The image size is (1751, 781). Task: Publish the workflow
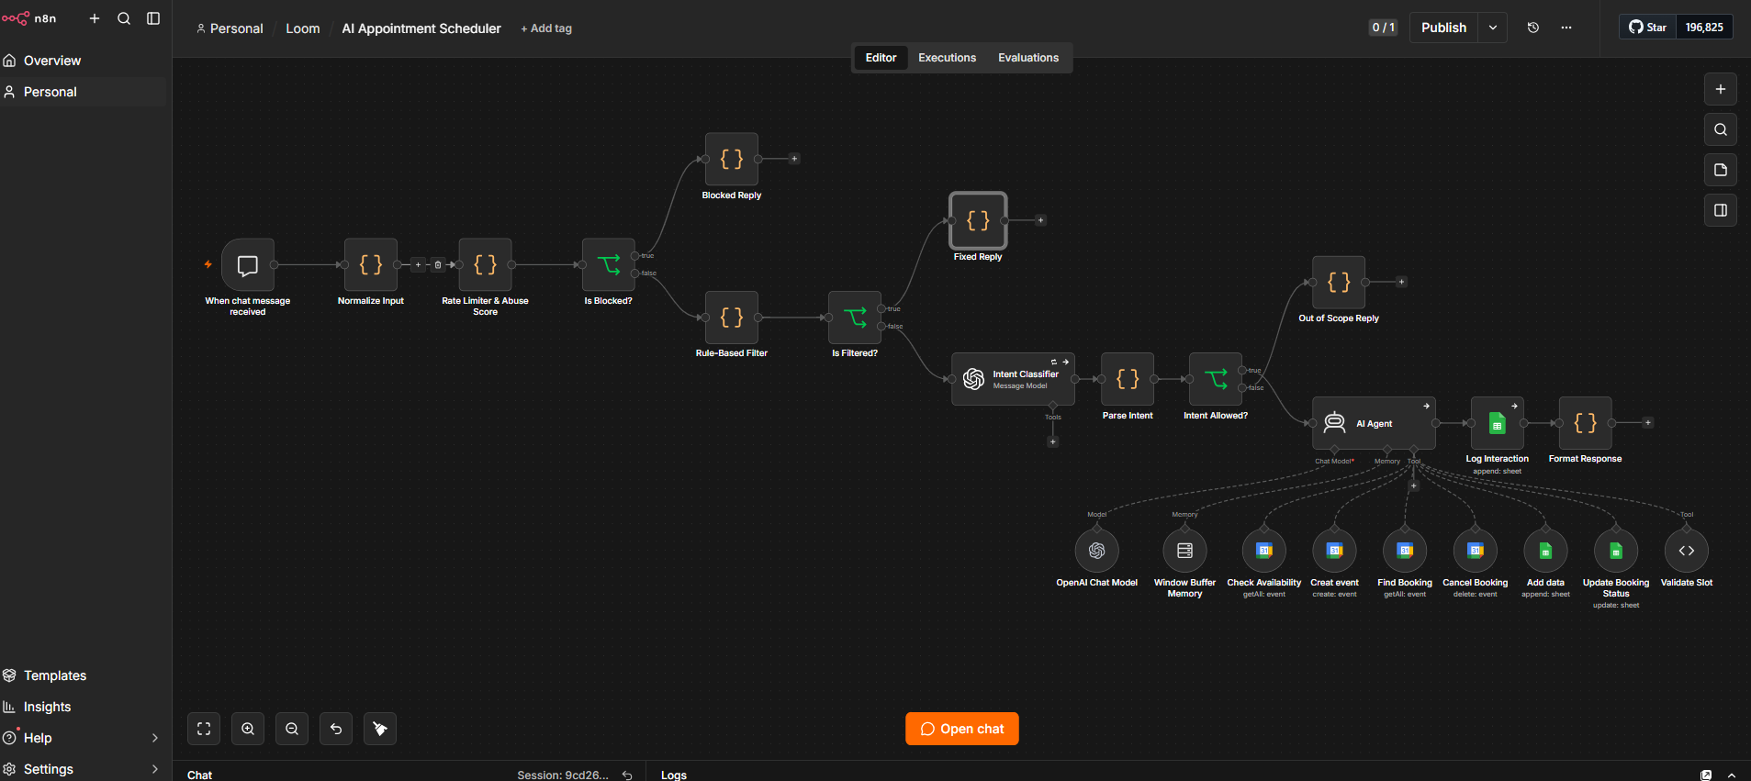pos(1444,28)
